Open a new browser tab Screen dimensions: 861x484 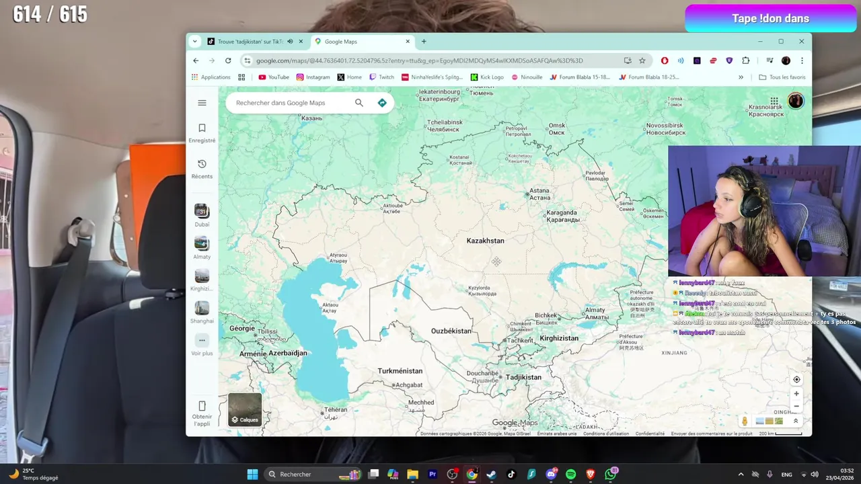click(424, 42)
